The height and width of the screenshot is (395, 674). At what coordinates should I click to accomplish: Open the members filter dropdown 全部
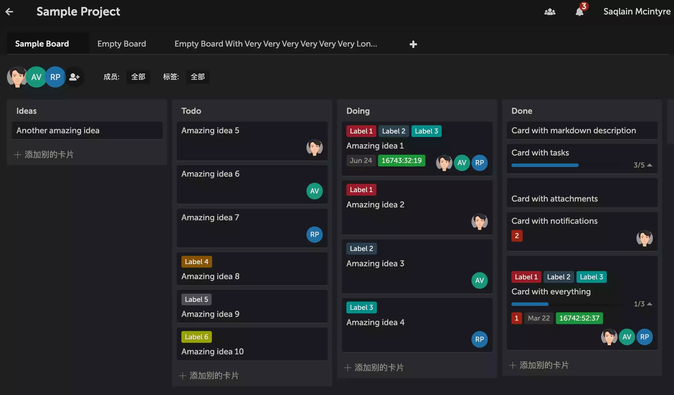(138, 77)
